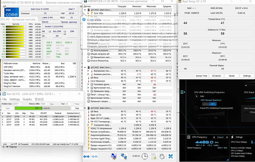Click thermometer icon of ЦП Весь 50 °C row
This screenshot has height=162, width=255.
tap(89, 111)
